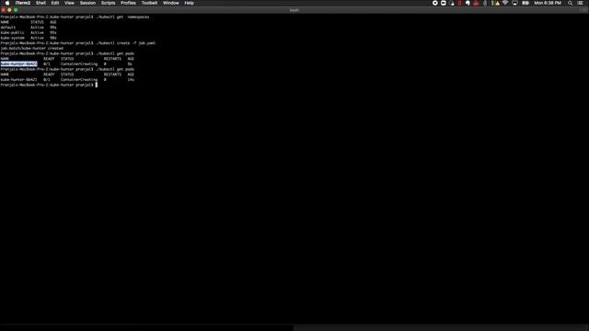Open the Profiles menu

click(128, 3)
